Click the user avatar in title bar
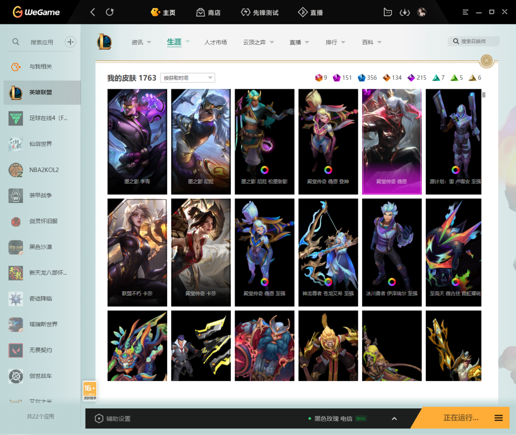This screenshot has width=516, height=435. pos(421,12)
